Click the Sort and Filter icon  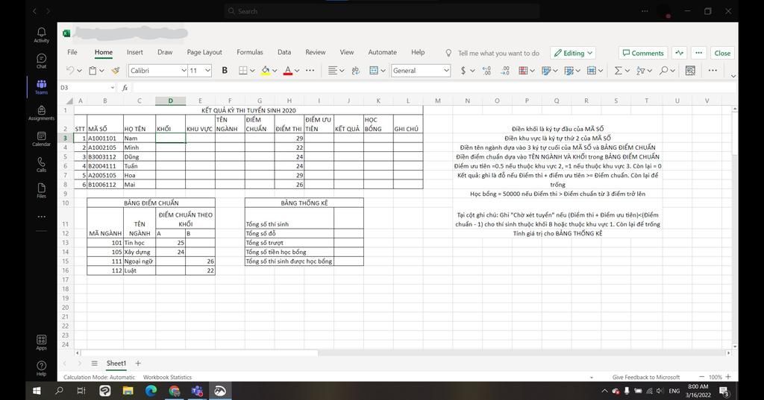pyautogui.click(x=641, y=71)
